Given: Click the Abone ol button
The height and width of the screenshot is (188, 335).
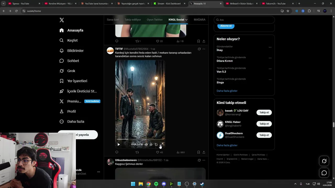Looking at the screenshot, I should click(x=226, y=26).
